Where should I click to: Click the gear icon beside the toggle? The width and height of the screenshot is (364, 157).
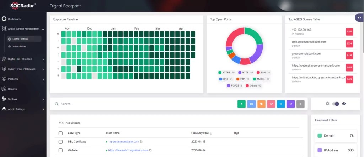pos(327,104)
